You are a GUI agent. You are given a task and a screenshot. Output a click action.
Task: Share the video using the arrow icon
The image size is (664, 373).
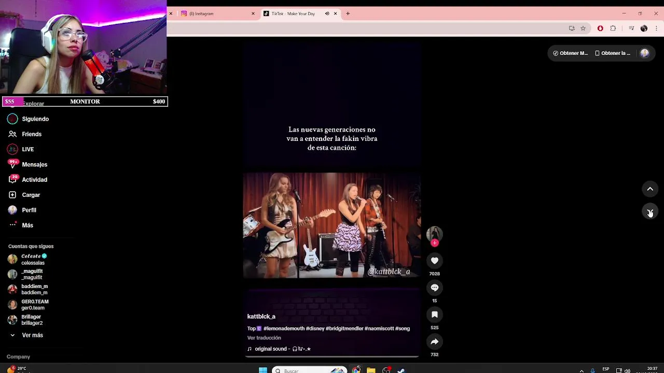click(435, 341)
